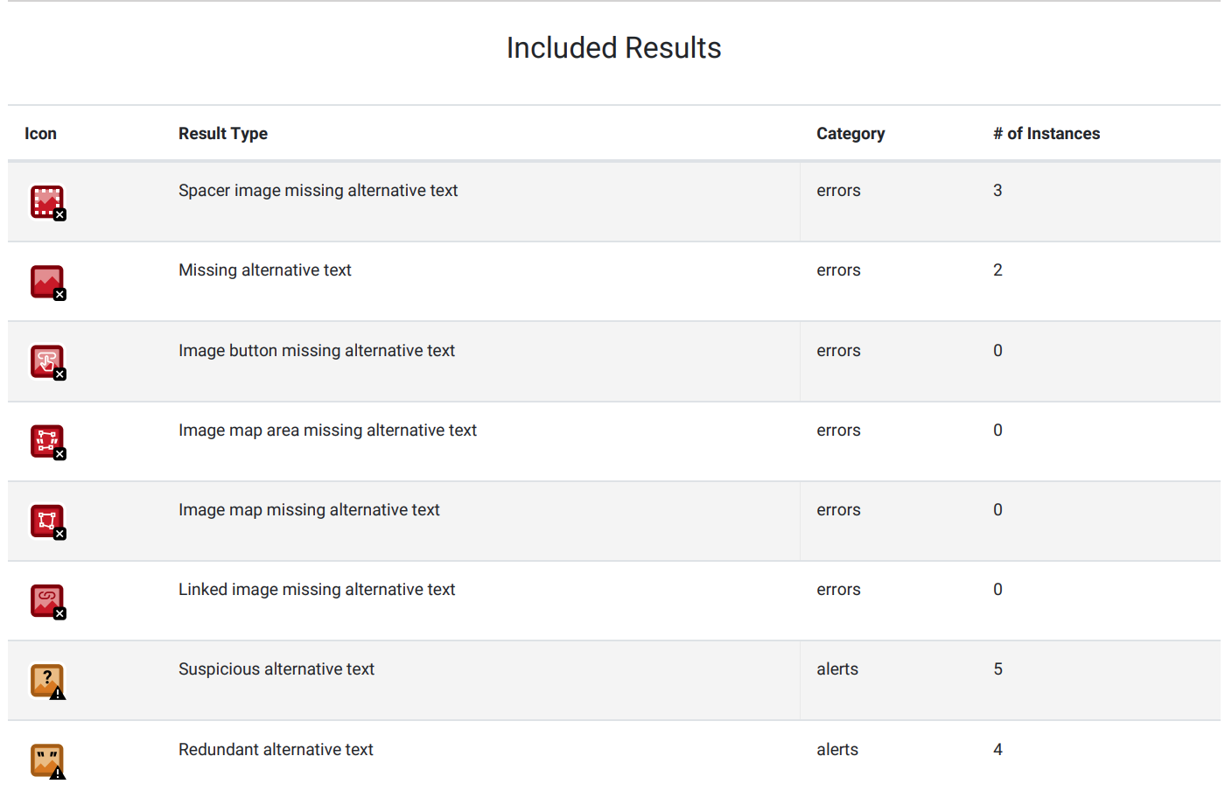1225x798 pixels.
Task: Click 'errors' category in Missing alternative text row
Action: 838,270
